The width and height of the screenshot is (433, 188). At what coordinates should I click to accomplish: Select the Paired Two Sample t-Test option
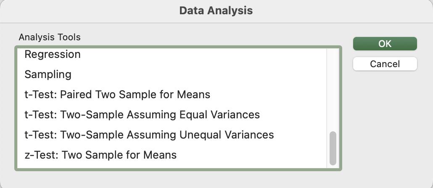pos(172,94)
